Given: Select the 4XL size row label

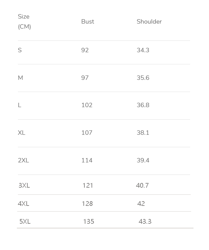Looking at the screenshot, I should click(23, 204).
